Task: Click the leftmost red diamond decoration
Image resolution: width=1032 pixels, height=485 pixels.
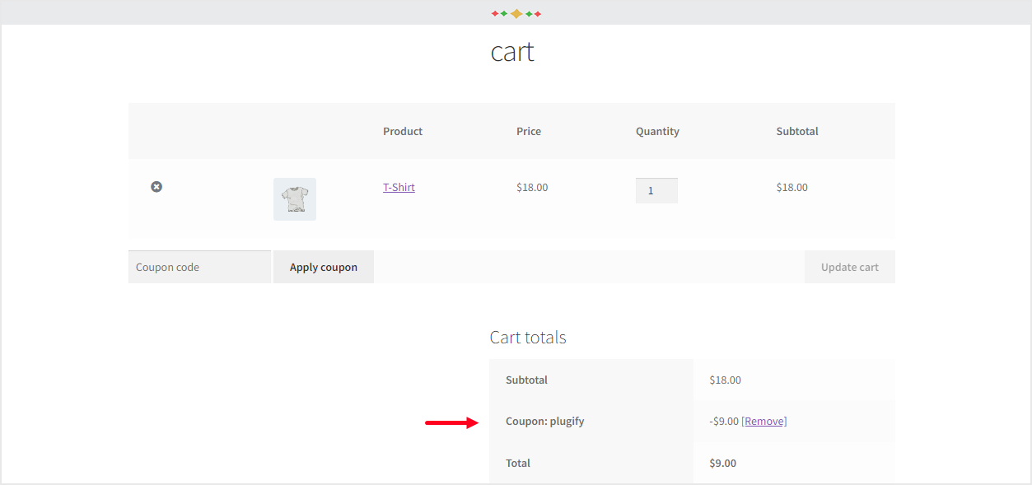Action: [x=495, y=13]
